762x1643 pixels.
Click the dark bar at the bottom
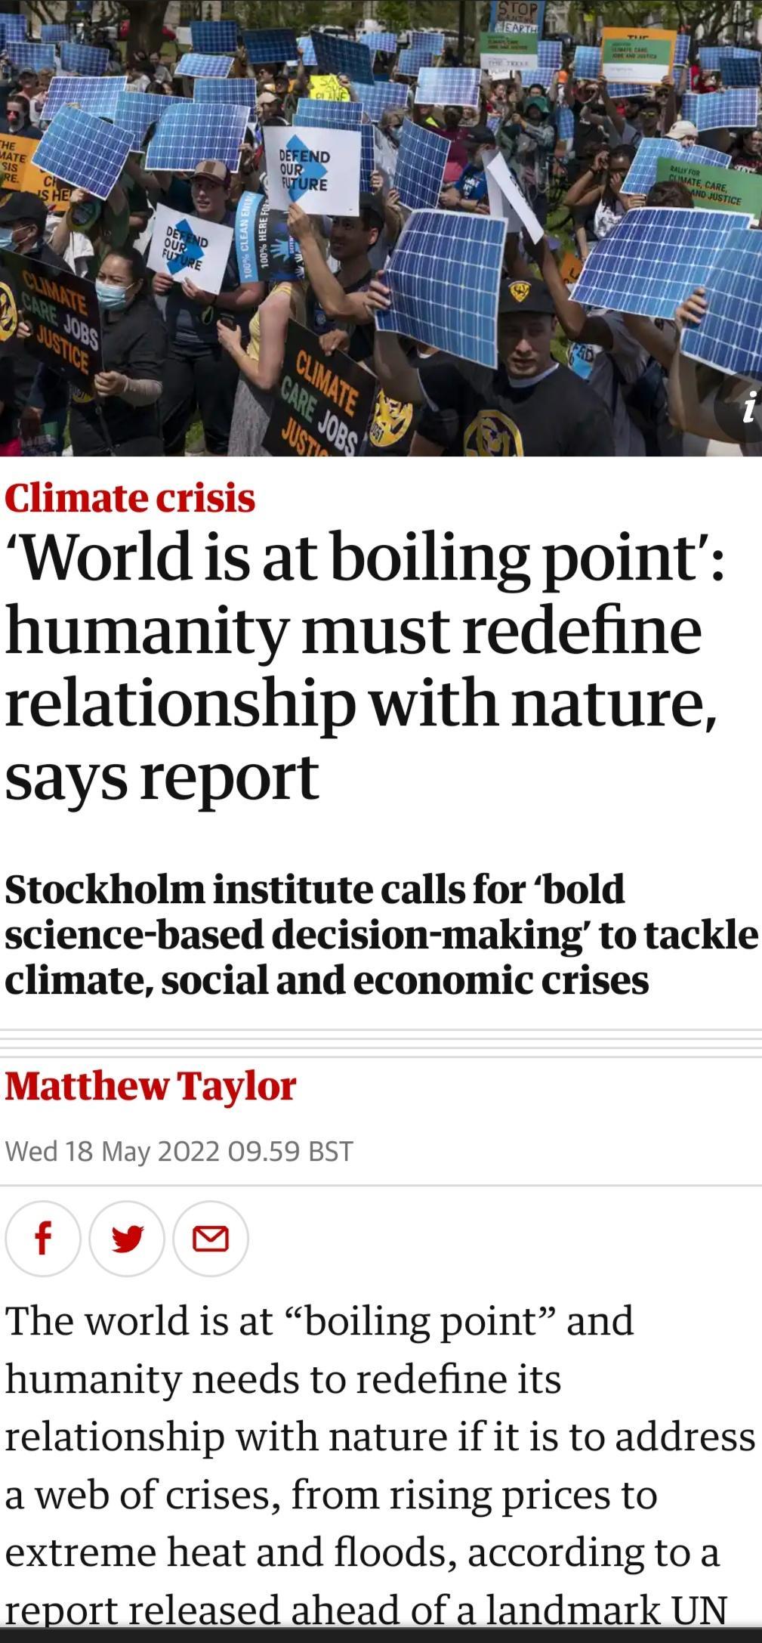pos(381,1637)
